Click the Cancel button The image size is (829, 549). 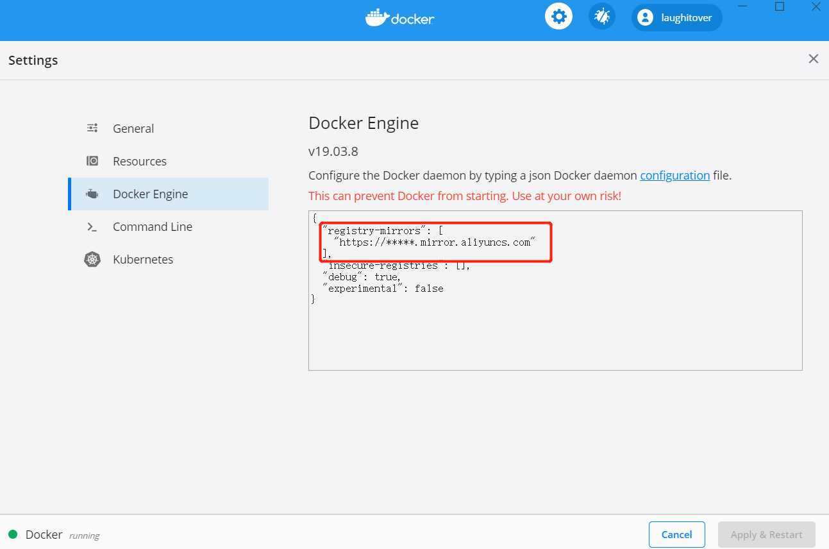676,534
